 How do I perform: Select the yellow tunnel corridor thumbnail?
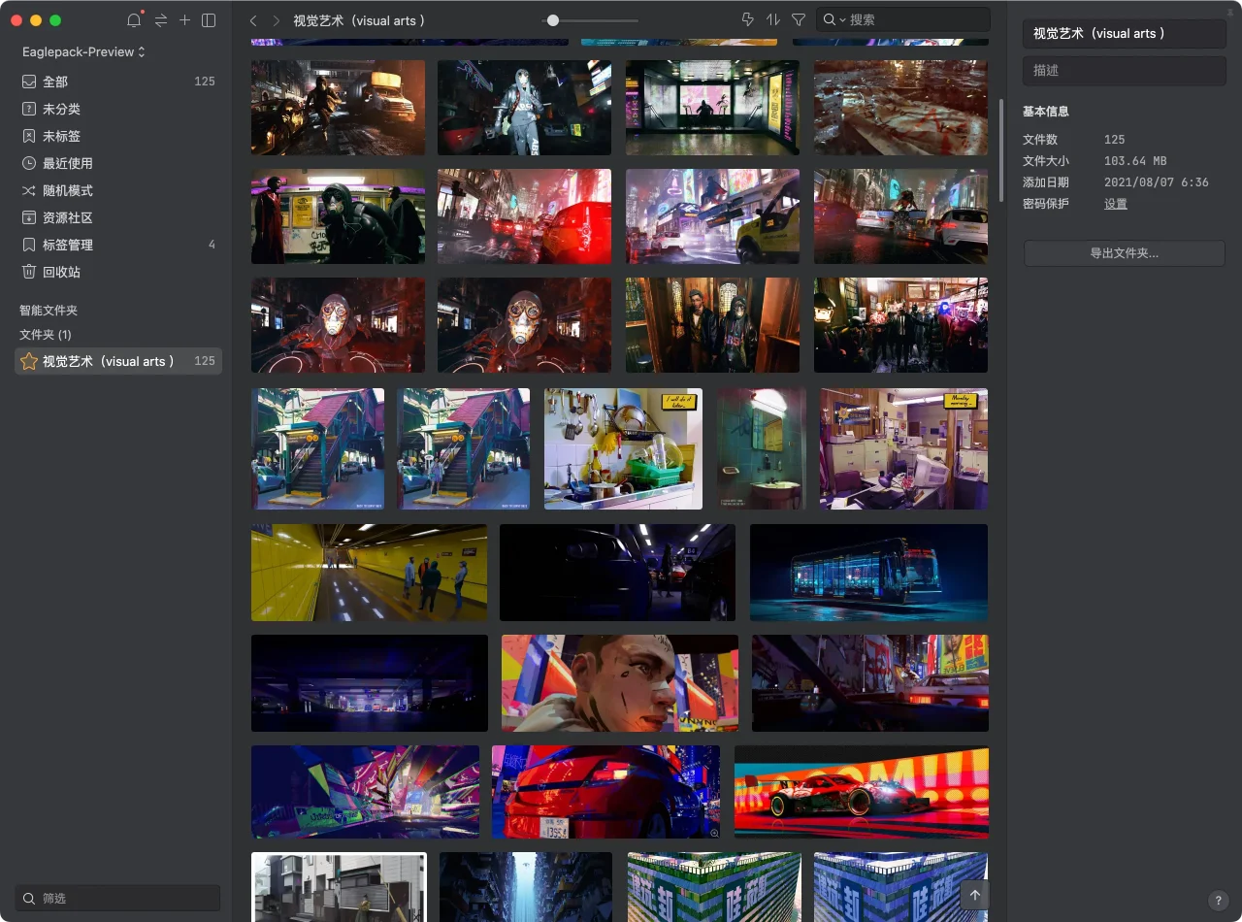[369, 573]
